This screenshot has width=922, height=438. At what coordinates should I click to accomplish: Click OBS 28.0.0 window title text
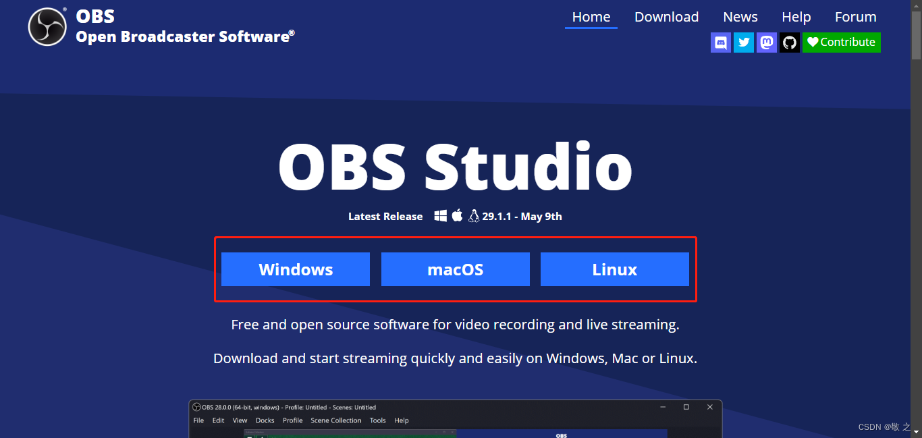289,408
